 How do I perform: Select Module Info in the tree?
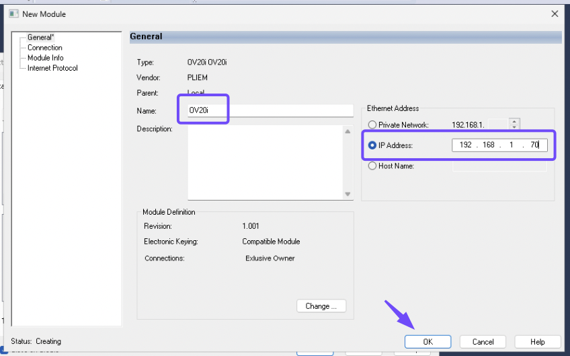(45, 58)
